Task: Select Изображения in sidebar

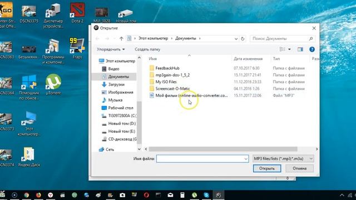Action: (x=117, y=92)
